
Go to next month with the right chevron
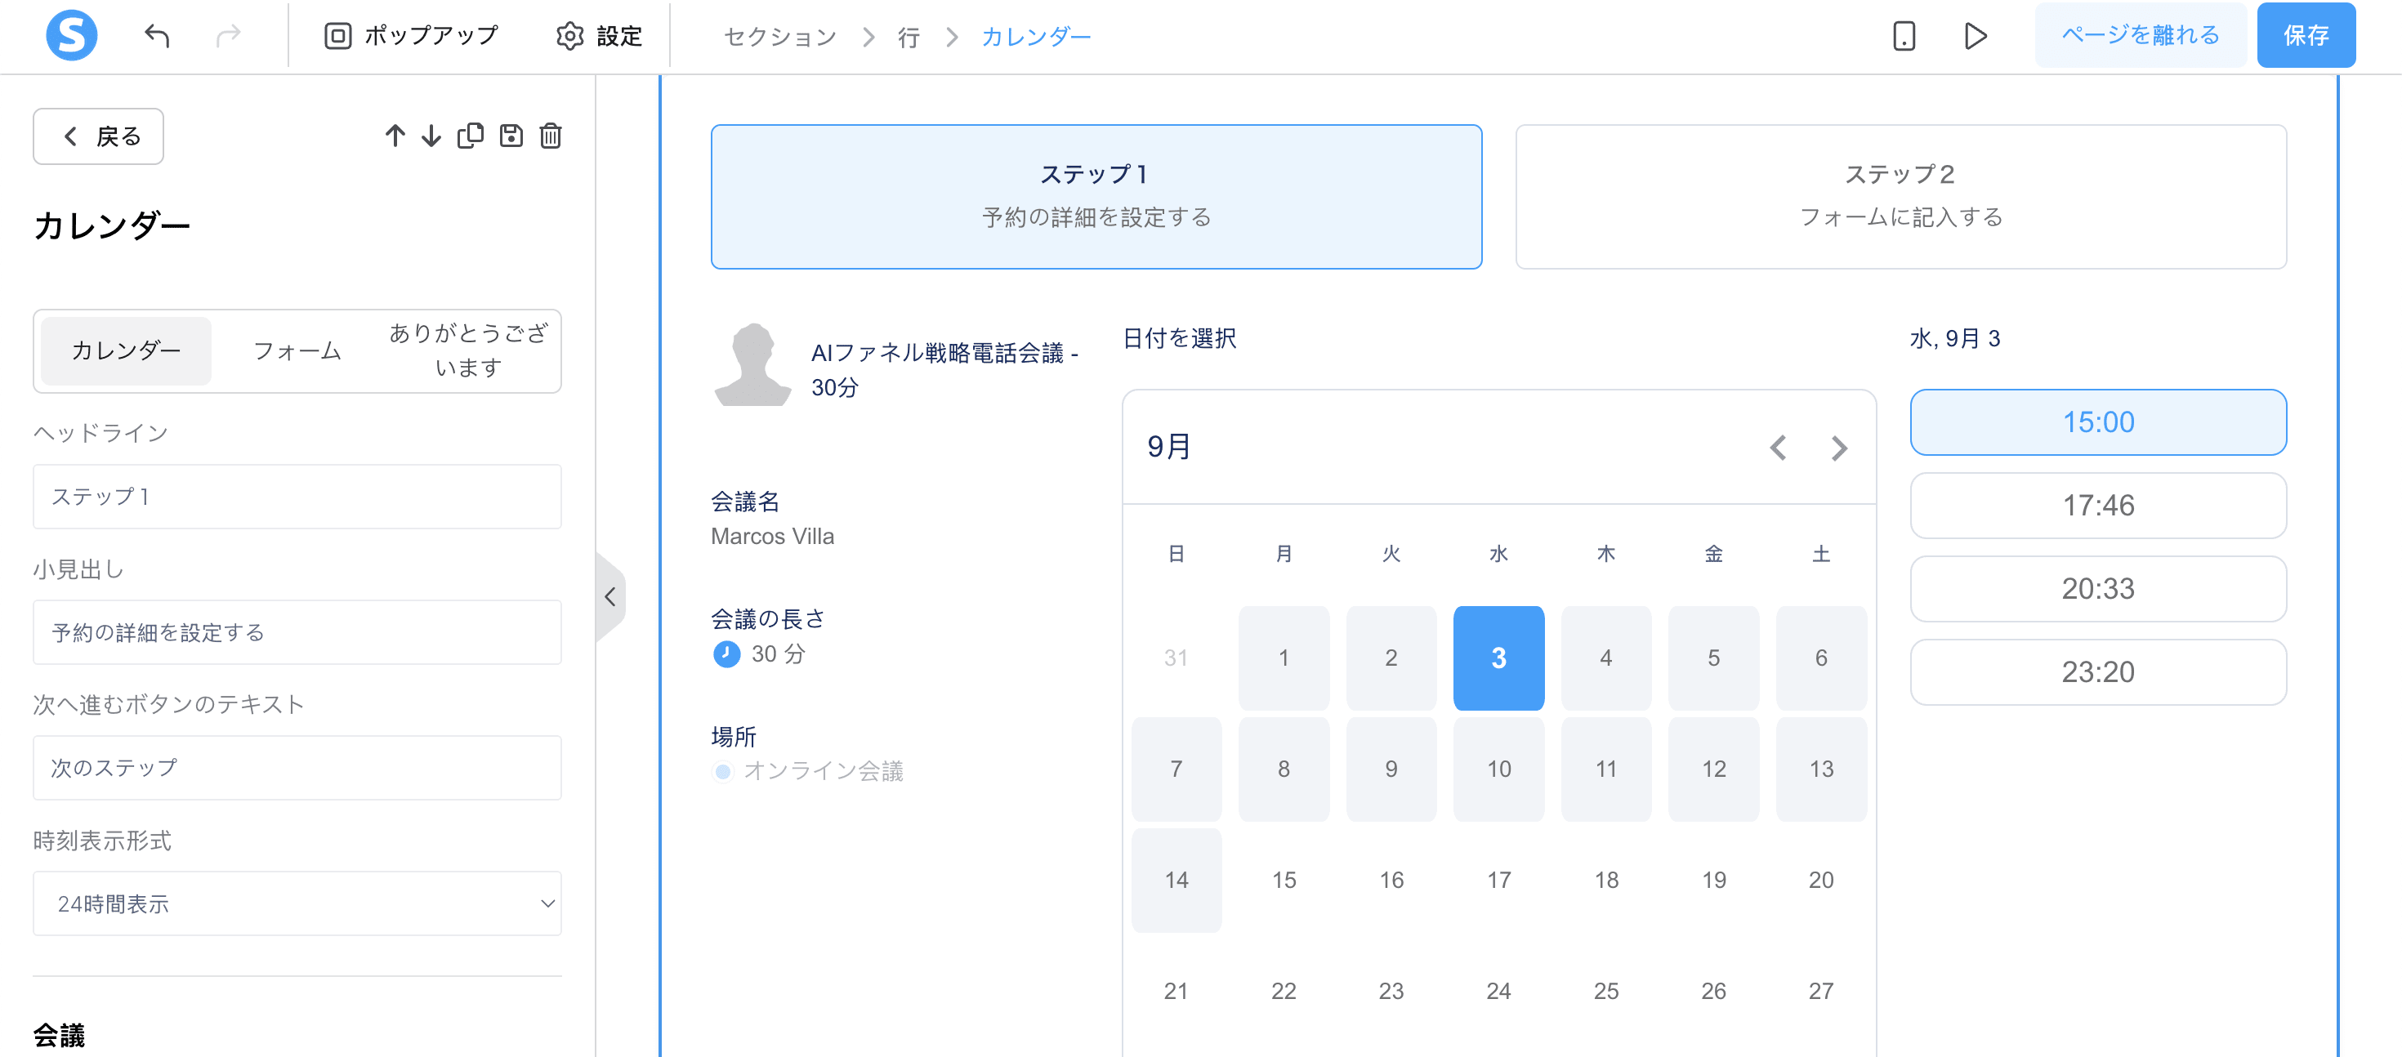[1839, 448]
